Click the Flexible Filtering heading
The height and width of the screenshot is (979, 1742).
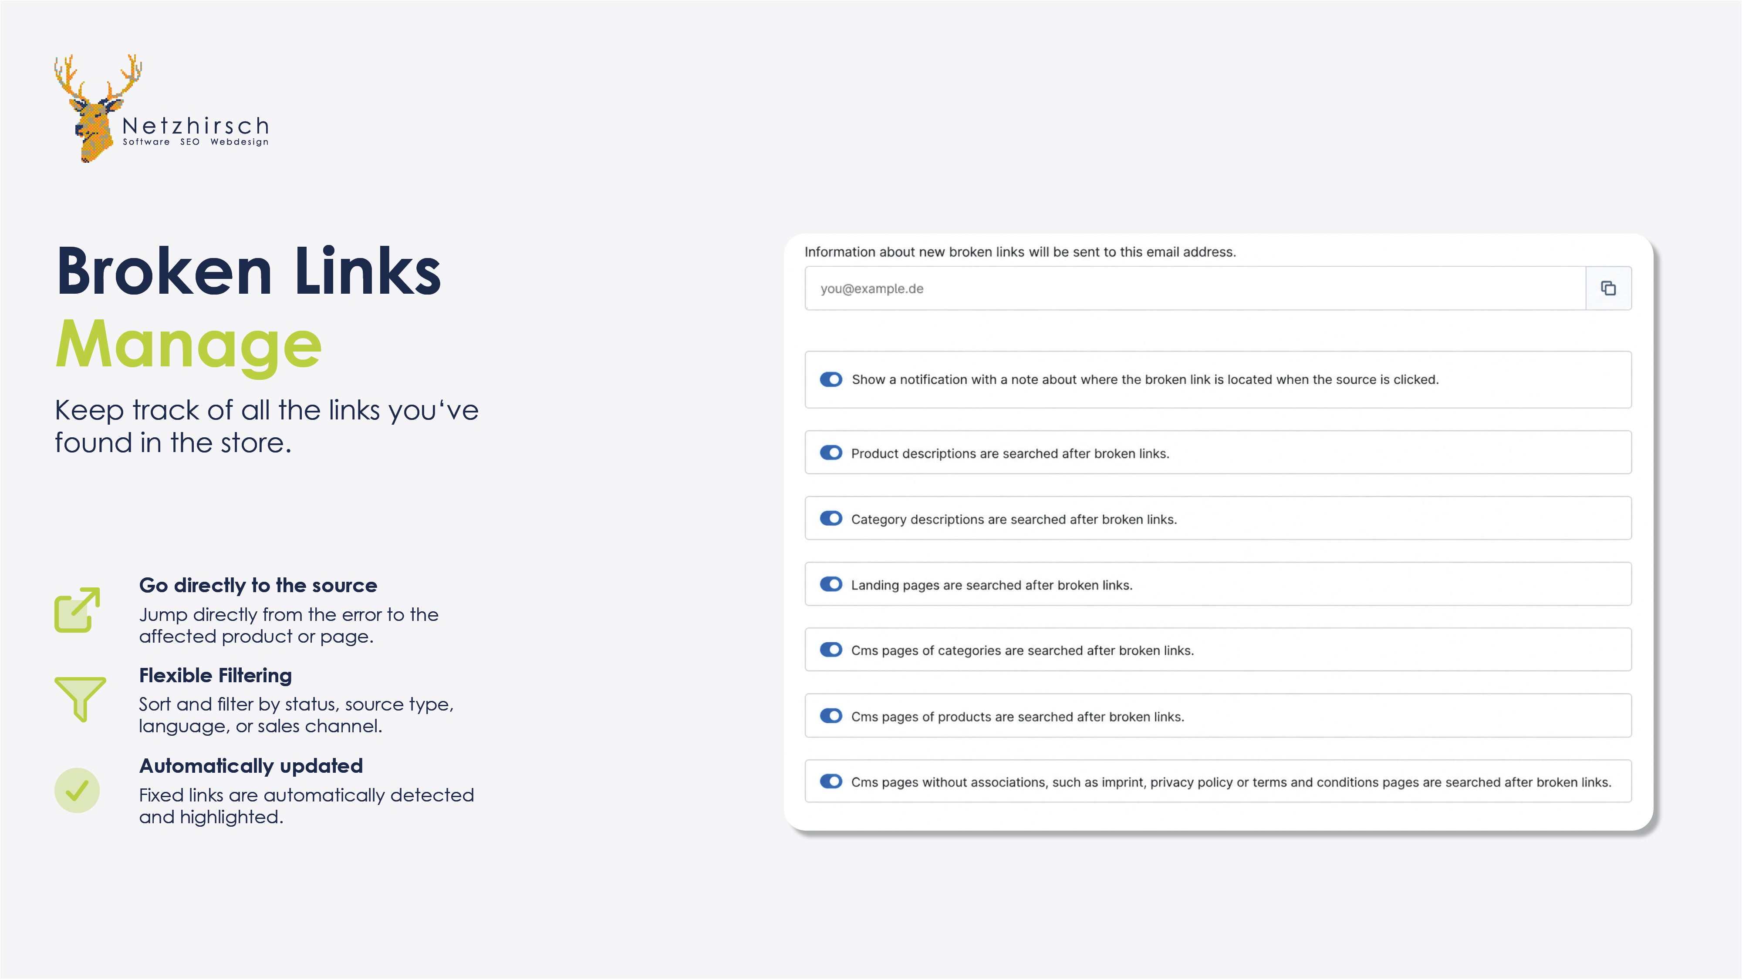point(215,675)
